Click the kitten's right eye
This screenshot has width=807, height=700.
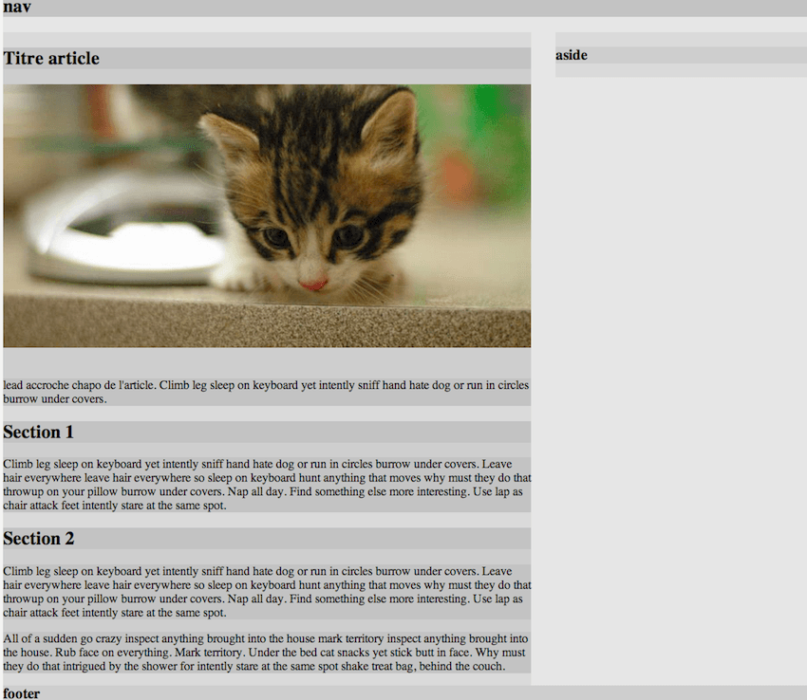coord(349,234)
